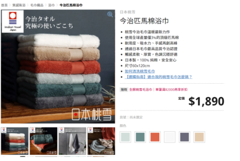Click the 日本桃雪 brand name
This screenshot has height=161, width=240.
click(x=128, y=12)
